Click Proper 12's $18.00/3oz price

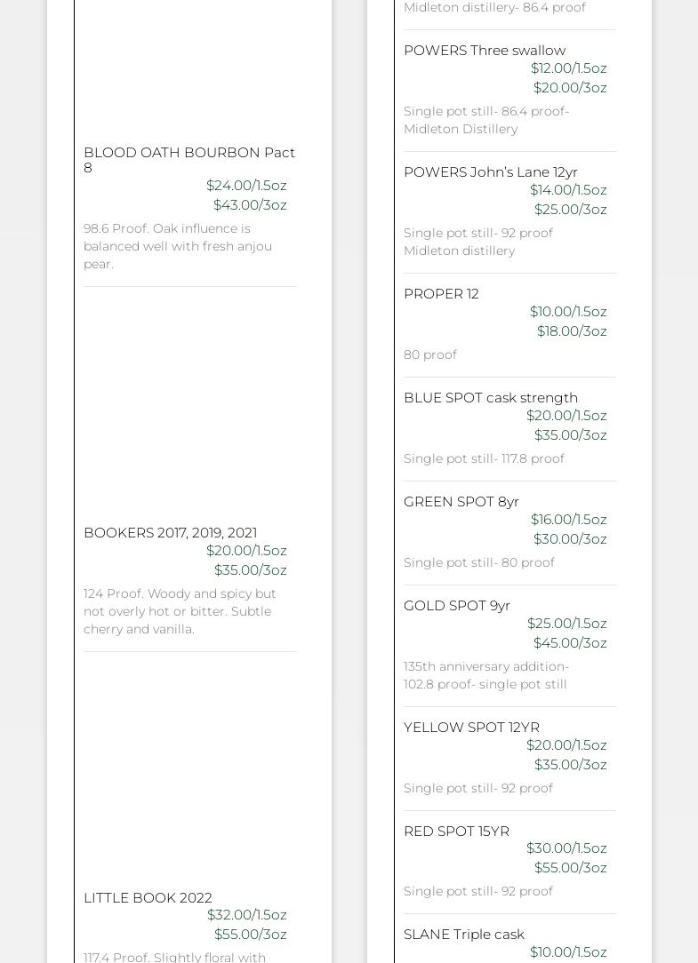572,331
